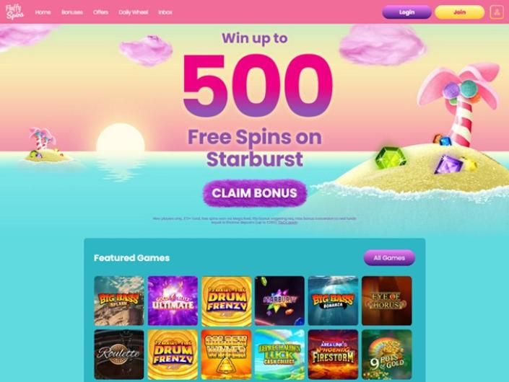Launch the Big Bass Splash game
This screenshot has height=382, width=509.
tap(119, 301)
